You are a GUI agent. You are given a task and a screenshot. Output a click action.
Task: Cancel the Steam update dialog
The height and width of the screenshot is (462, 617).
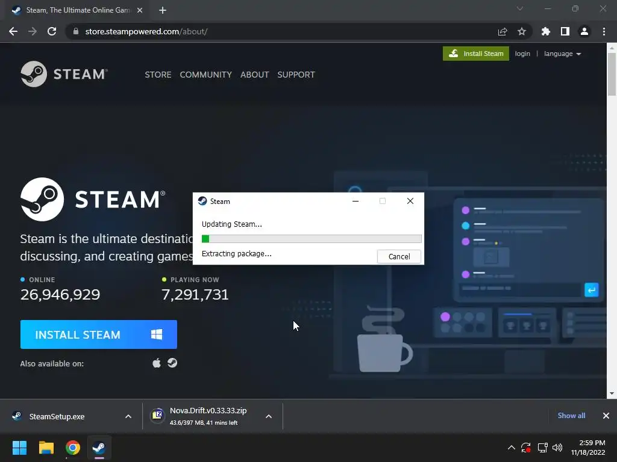tap(399, 256)
